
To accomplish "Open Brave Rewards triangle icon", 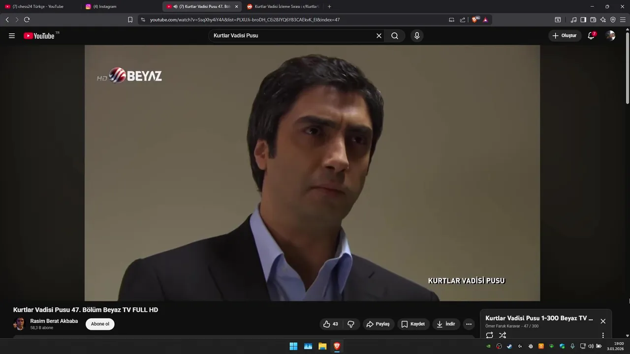I will coord(485,20).
